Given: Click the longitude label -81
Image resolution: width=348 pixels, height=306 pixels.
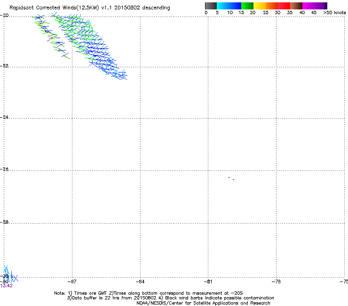Looking at the screenshot, I should click(x=208, y=282).
